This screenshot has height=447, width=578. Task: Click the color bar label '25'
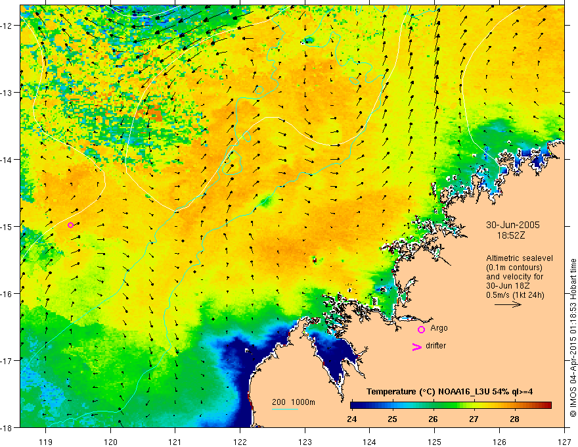pos(393,419)
